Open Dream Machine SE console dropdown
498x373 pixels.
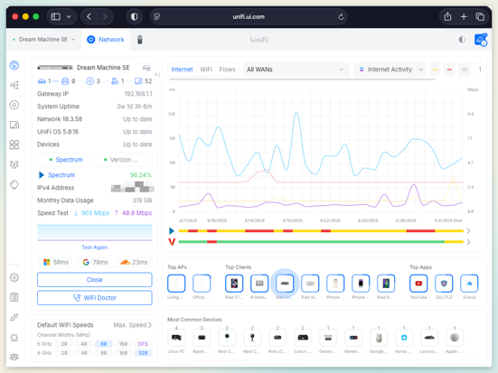(44, 40)
